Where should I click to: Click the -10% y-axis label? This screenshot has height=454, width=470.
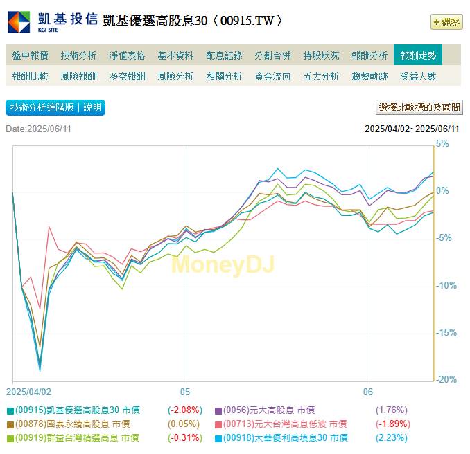[x=446, y=286]
